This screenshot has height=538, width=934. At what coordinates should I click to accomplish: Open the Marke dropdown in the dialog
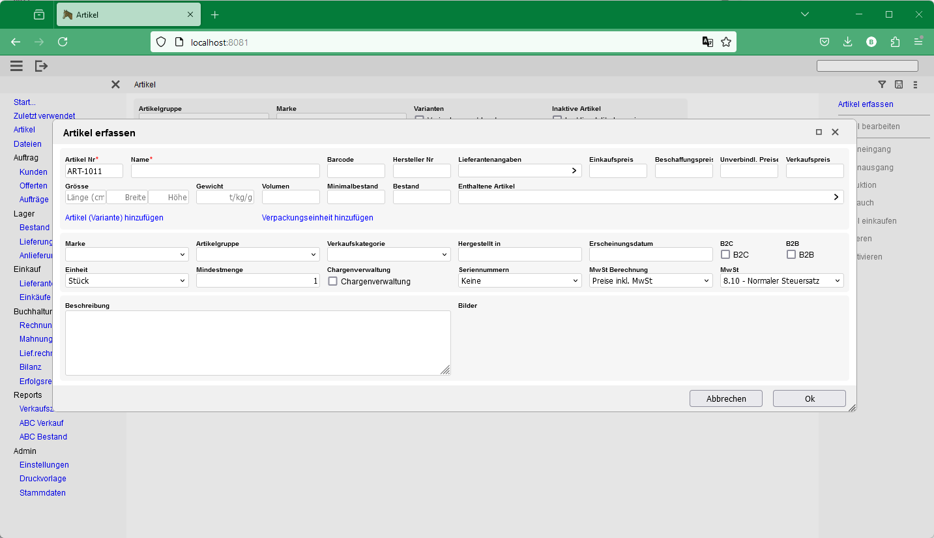126,254
